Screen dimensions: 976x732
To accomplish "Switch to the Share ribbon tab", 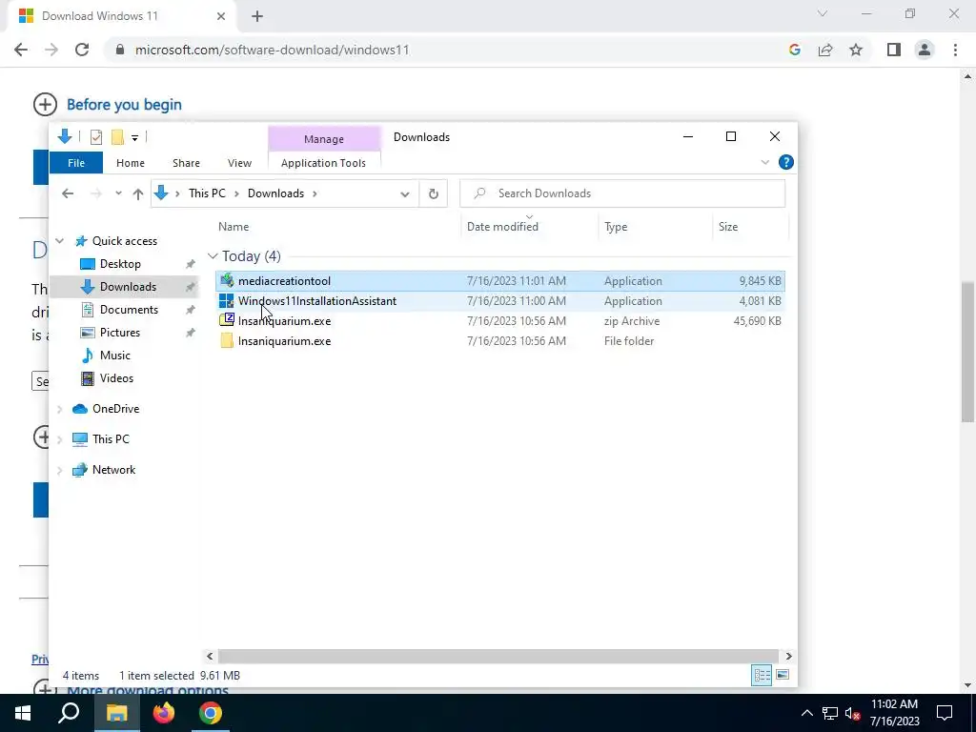I will [x=186, y=163].
